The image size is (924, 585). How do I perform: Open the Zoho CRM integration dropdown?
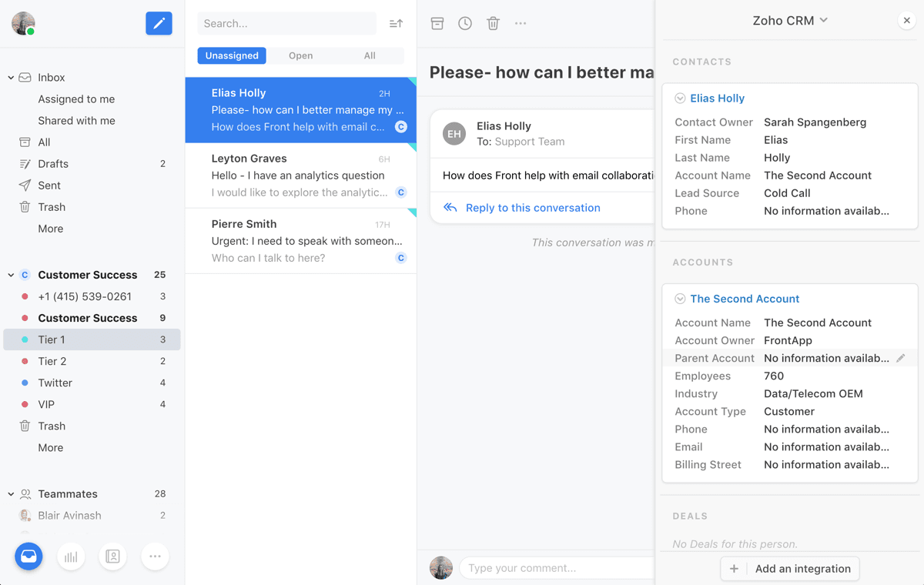790,21
